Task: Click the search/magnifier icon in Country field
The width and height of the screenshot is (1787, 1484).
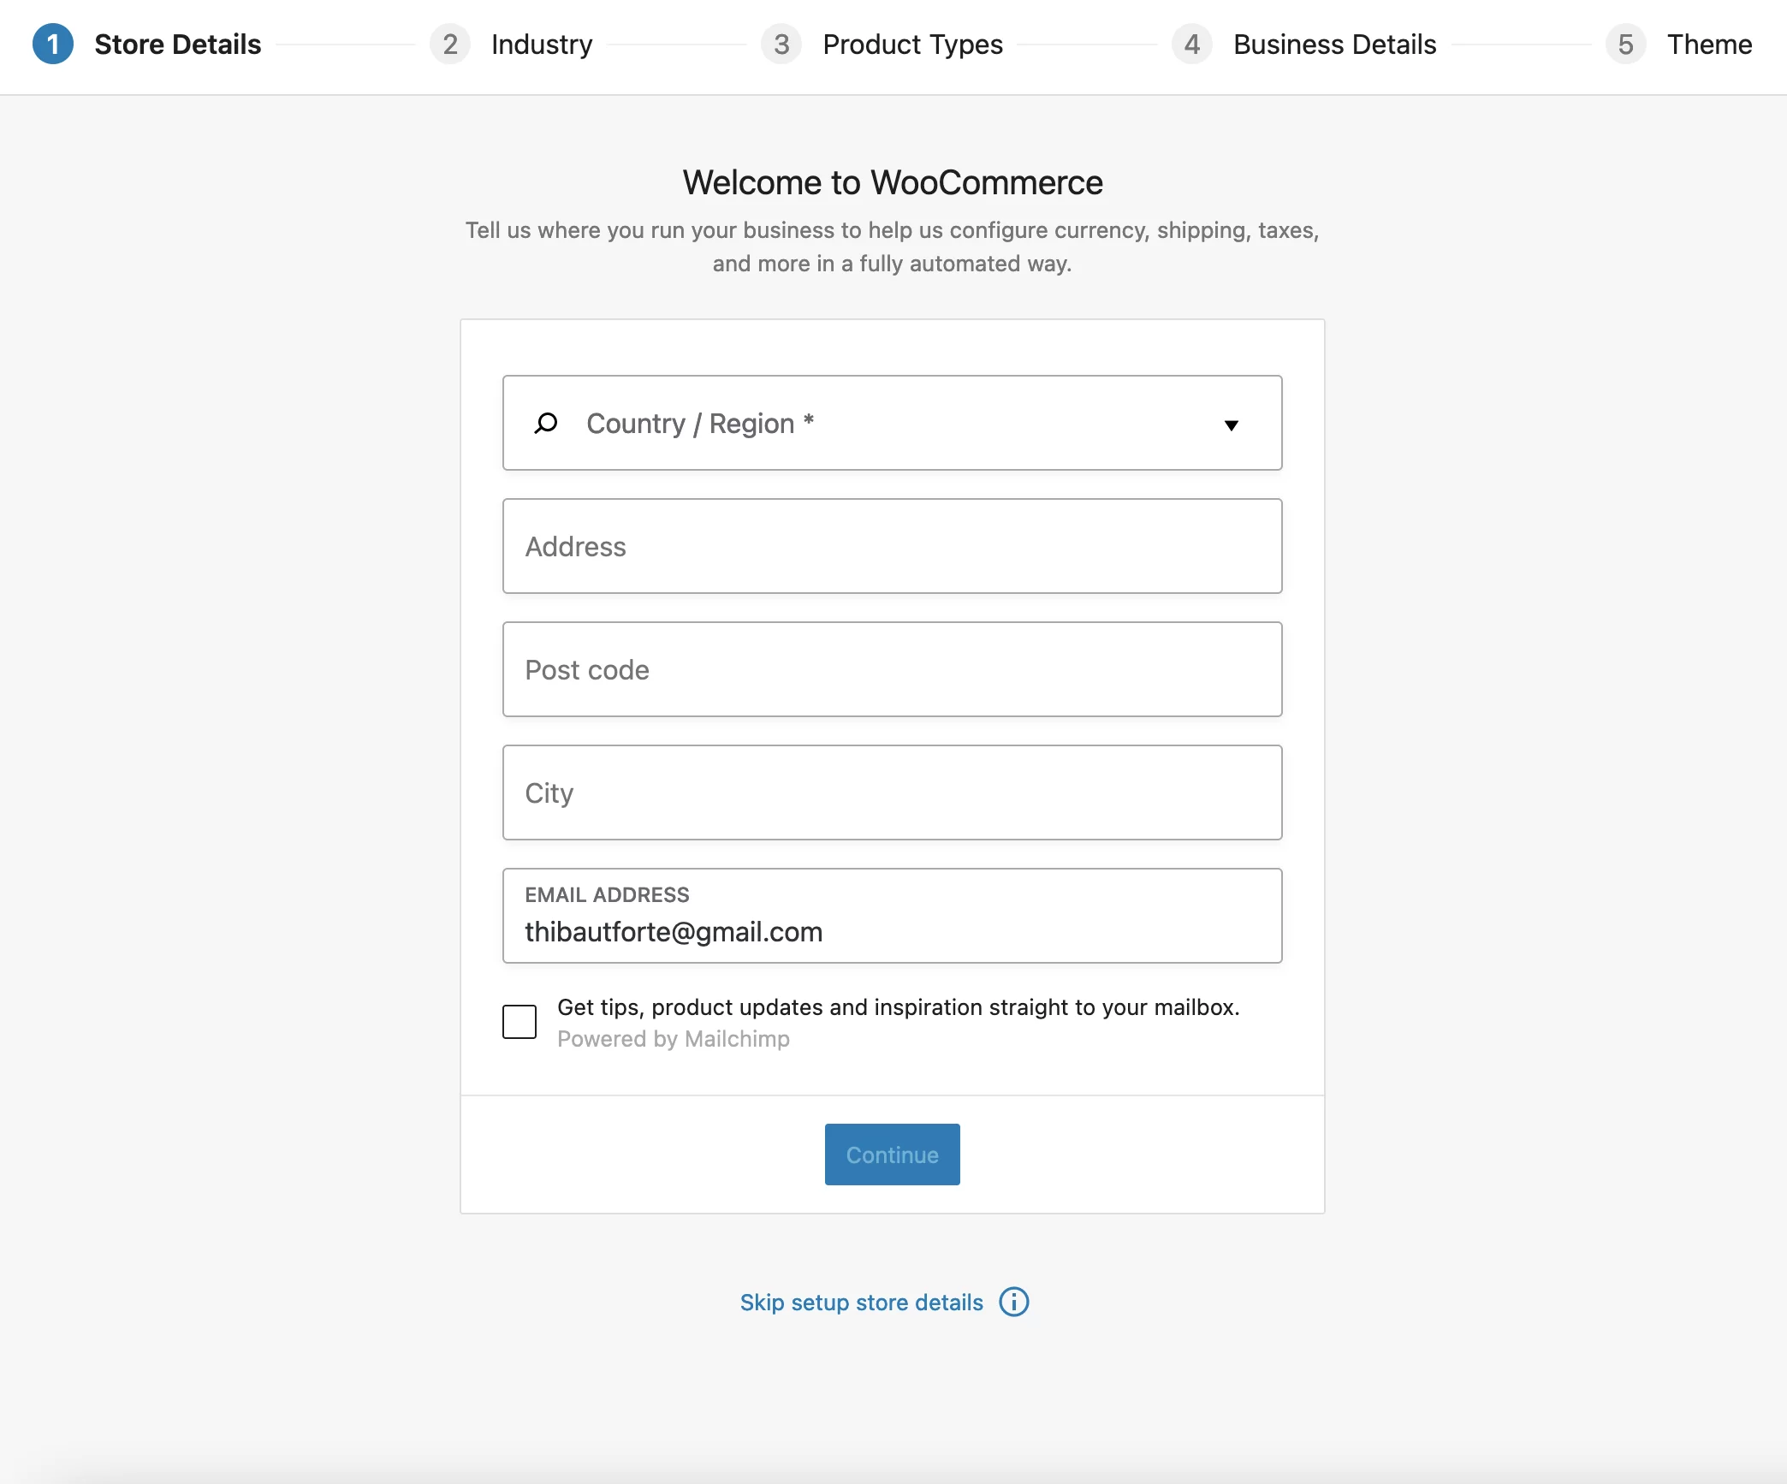Action: coord(548,423)
